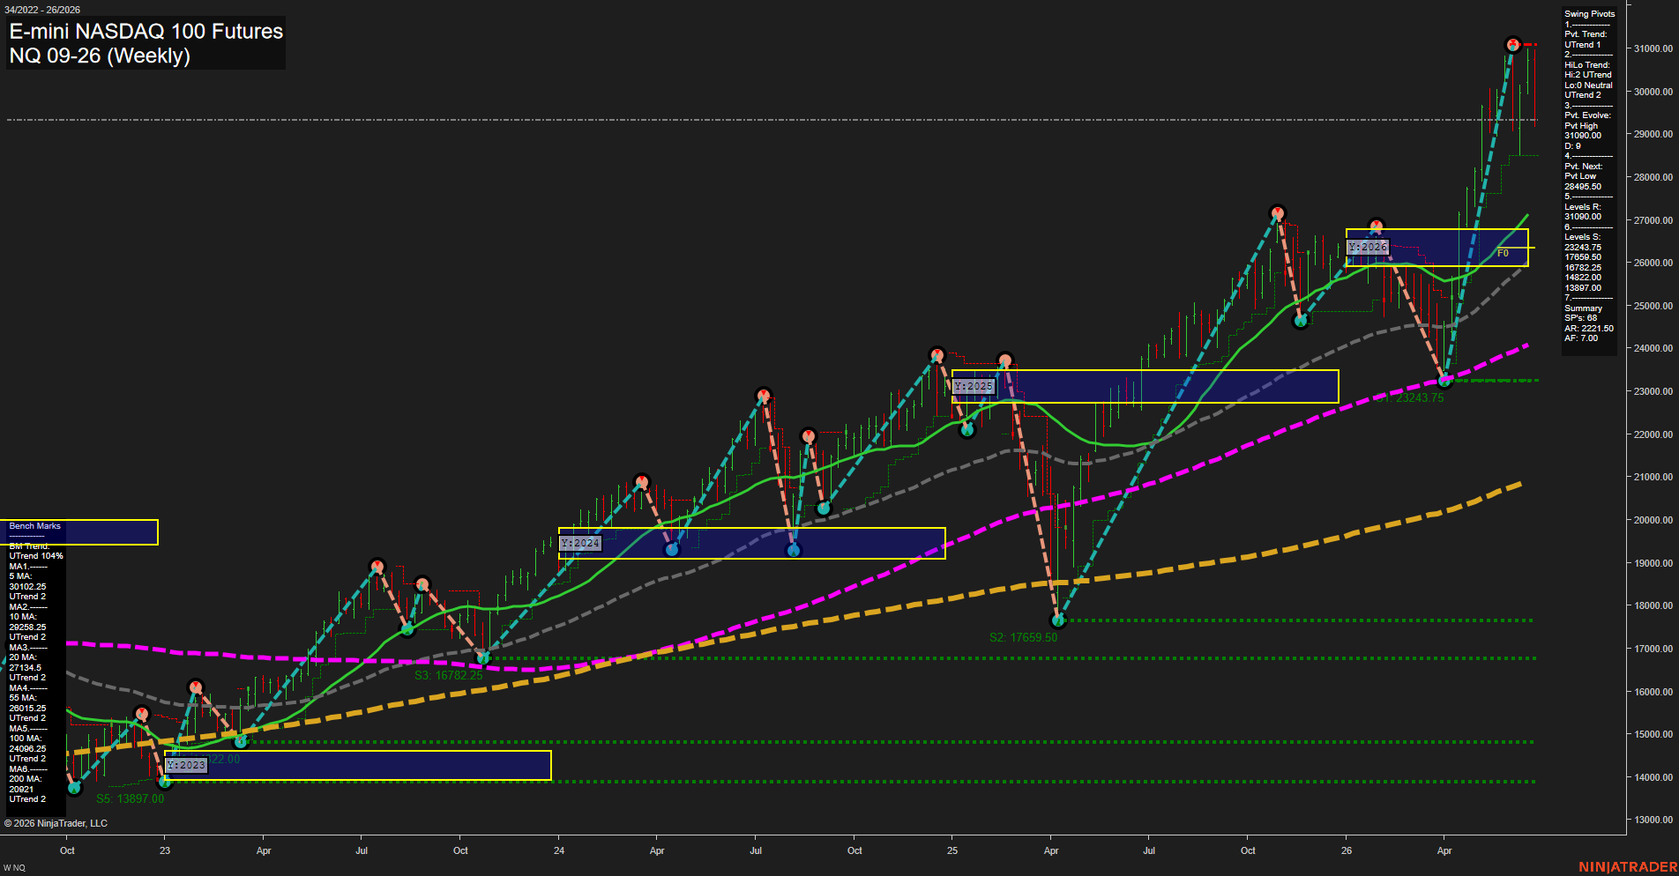
Task: Click the 13000.00 price axis label
Action: (1653, 820)
